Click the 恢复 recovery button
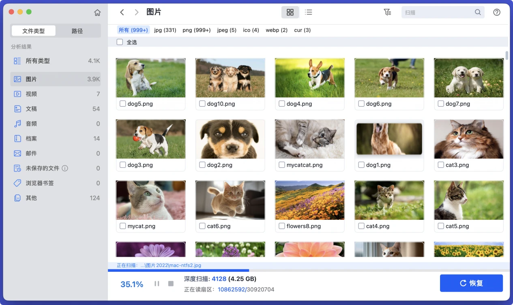This screenshot has width=513, height=305. [471, 283]
